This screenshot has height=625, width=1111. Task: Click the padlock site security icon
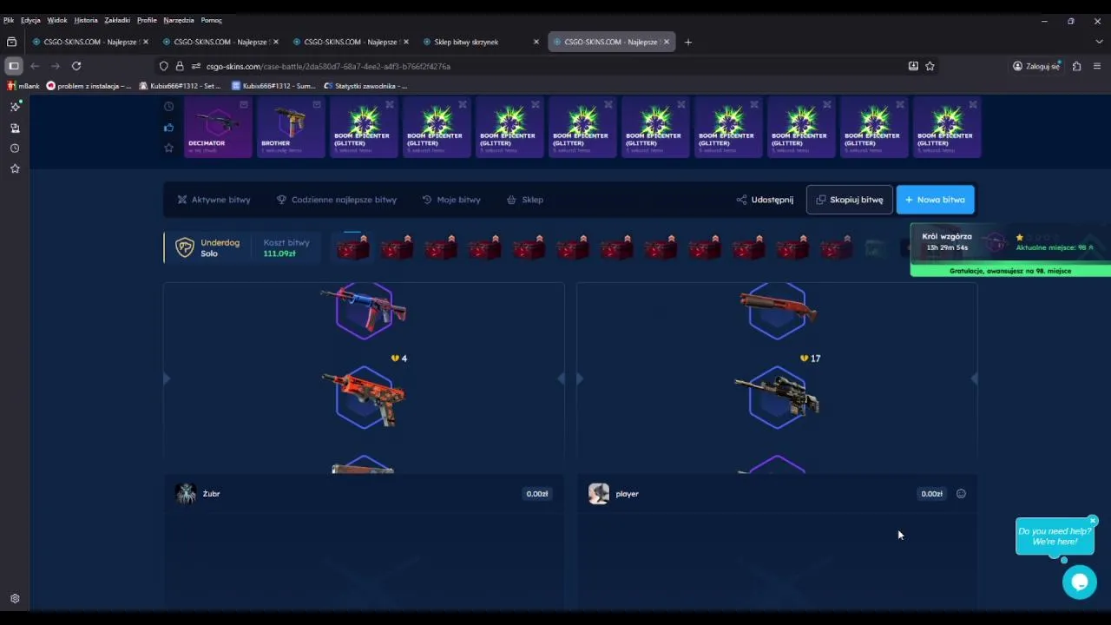point(180,66)
